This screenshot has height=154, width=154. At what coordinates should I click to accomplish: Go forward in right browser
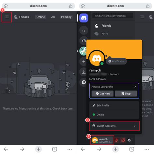pos(99,149)
